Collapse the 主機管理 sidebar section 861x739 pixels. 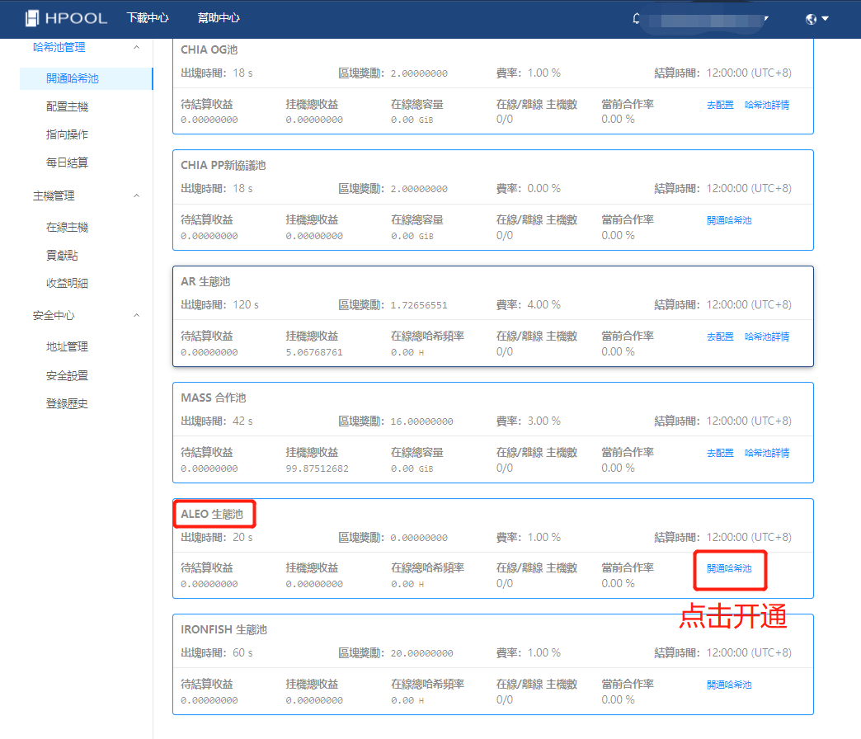pyautogui.click(x=137, y=196)
